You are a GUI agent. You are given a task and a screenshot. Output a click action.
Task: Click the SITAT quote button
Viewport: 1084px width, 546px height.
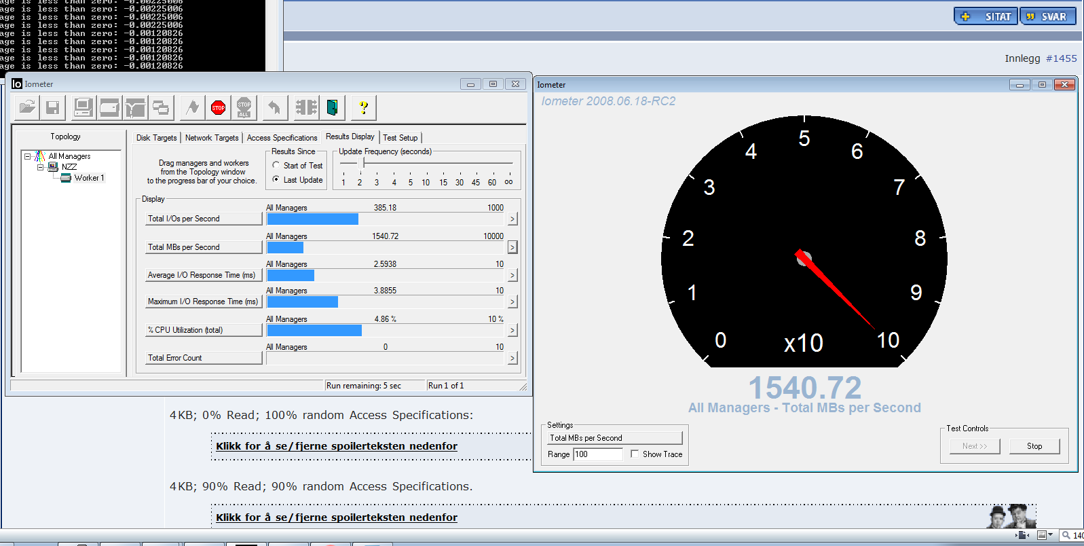click(986, 16)
